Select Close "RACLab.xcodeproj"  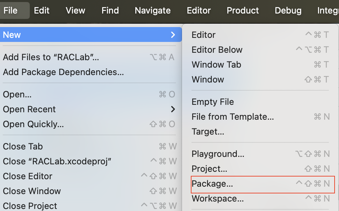click(57, 161)
